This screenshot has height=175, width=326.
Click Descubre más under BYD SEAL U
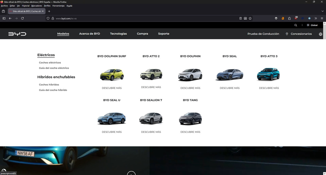[x=112, y=132]
